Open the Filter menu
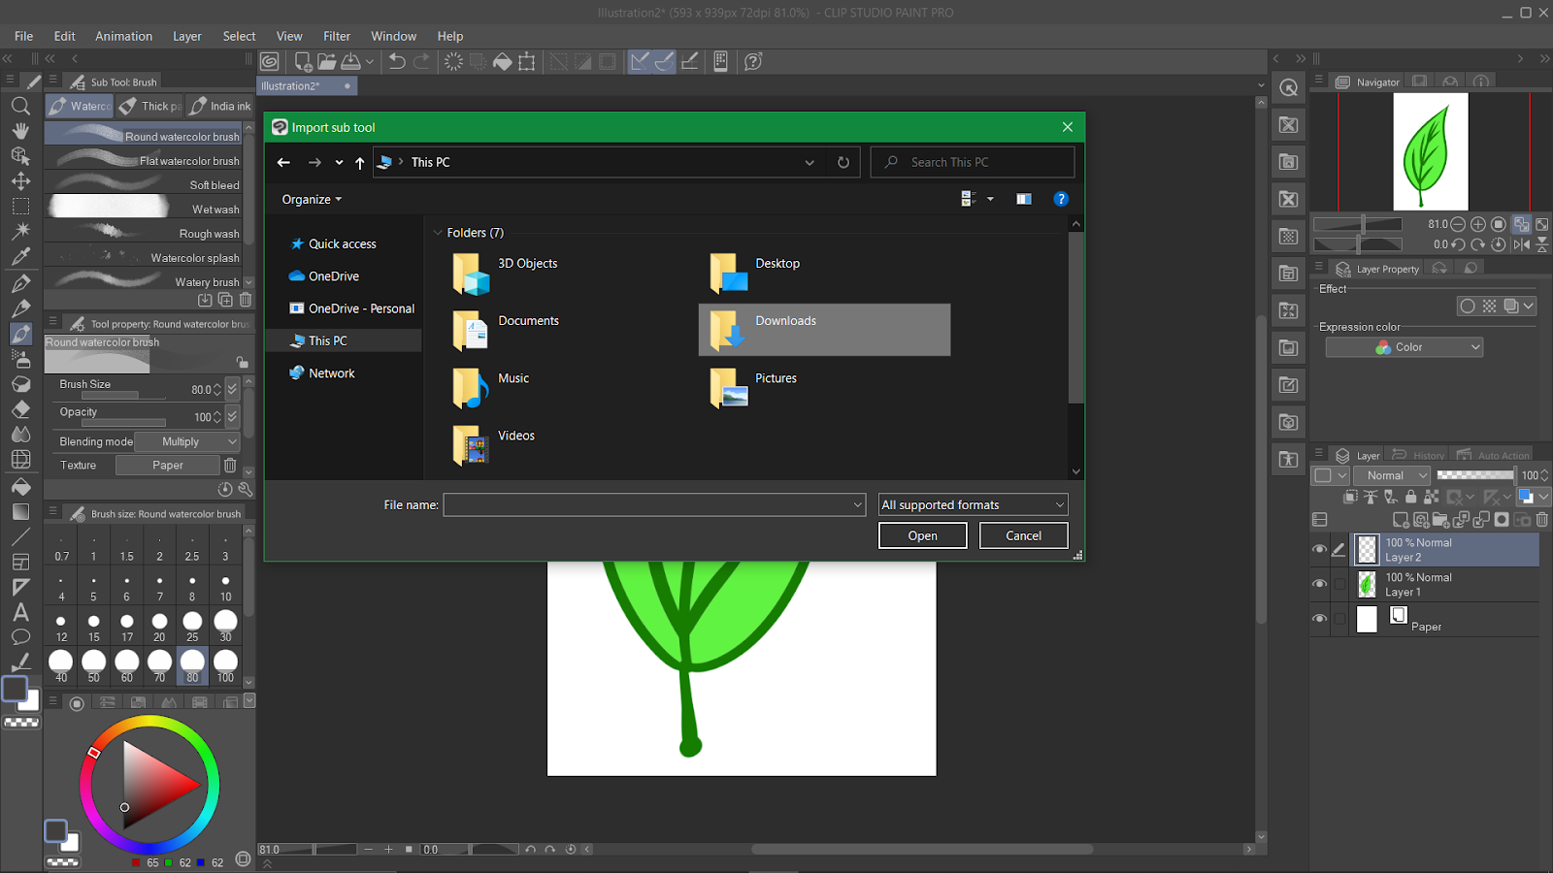This screenshot has width=1553, height=873. click(337, 36)
